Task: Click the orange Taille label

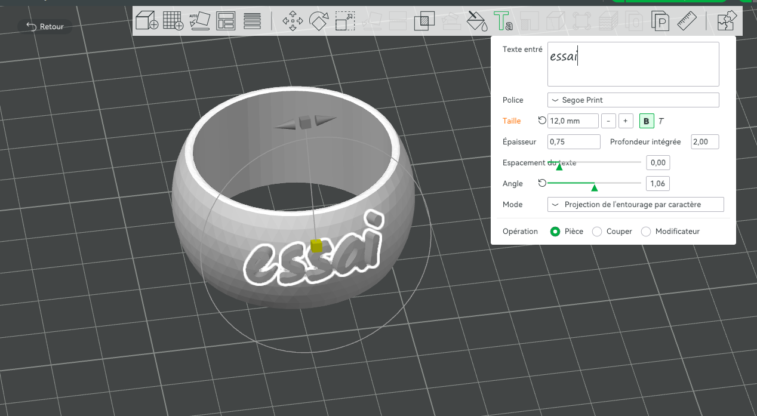Action: pos(512,121)
